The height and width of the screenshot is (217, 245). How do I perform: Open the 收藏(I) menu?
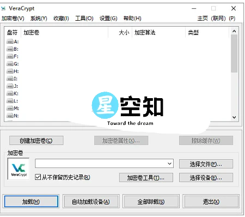click(x=61, y=19)
